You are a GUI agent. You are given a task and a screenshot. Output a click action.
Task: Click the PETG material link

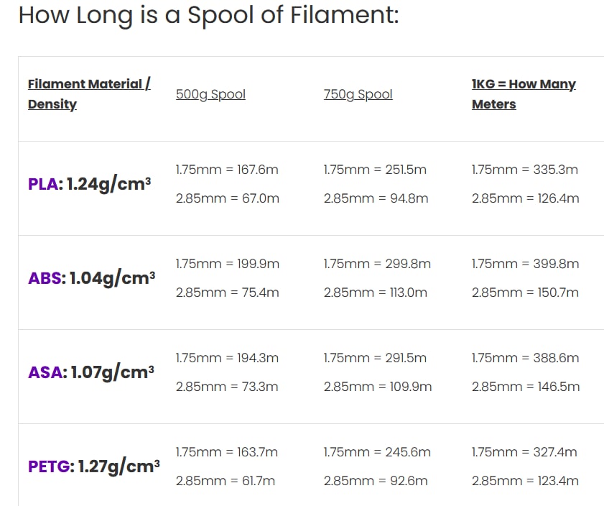pyautogui.click(x=49, y=466)
